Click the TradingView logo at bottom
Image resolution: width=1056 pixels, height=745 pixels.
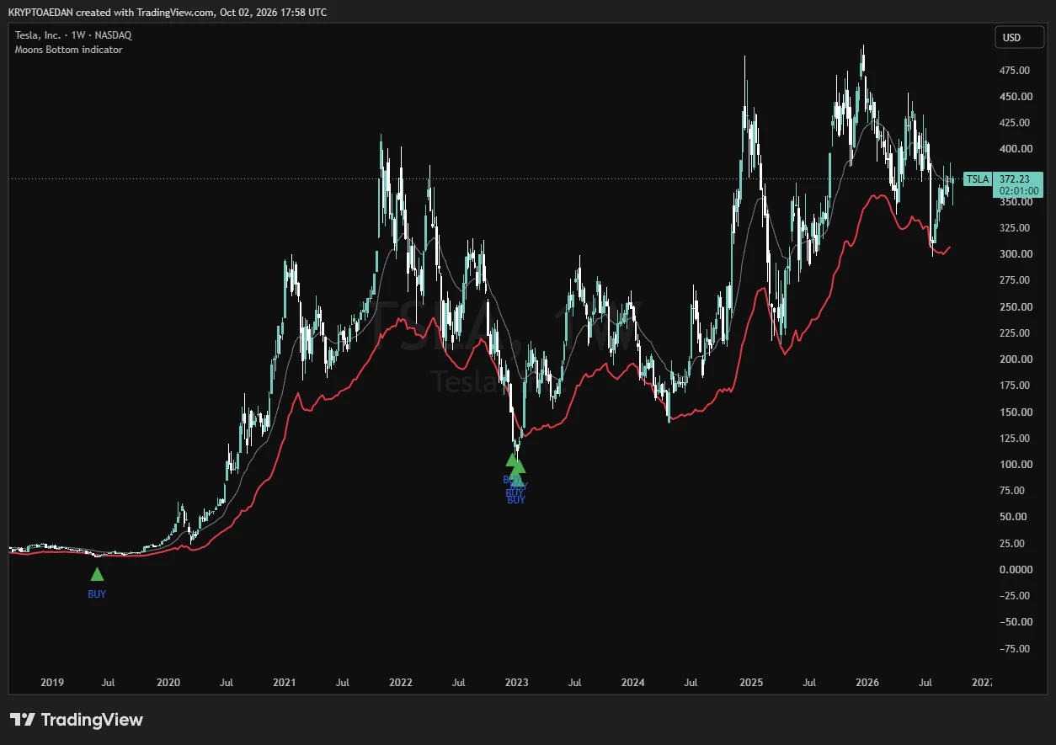(77, 720)
